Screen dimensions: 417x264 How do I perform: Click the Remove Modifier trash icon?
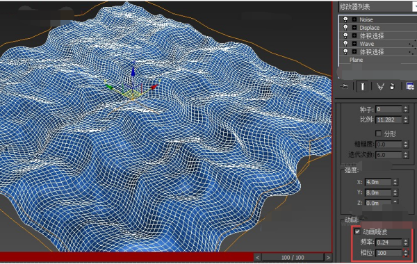pos(392,86)
